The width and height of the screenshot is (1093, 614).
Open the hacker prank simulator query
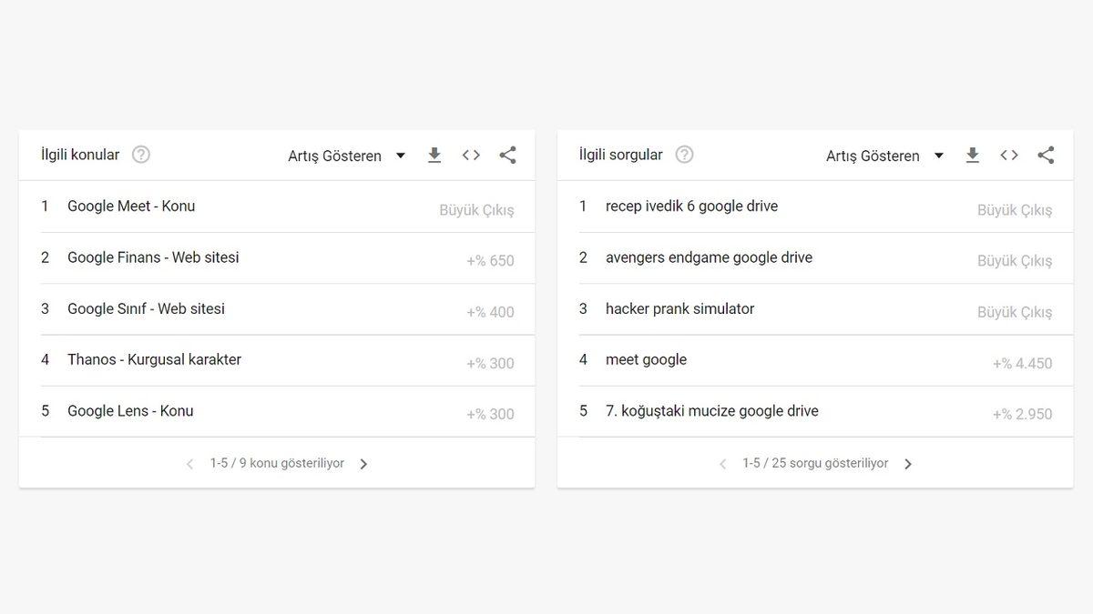(679, 308)
